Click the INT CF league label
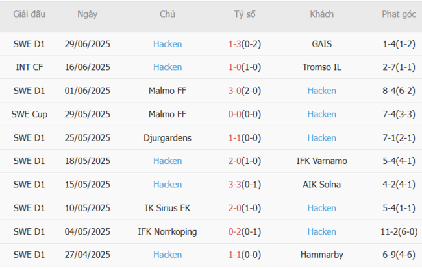 29,67
